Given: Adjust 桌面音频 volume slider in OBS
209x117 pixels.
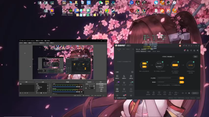Looking at the screenshot, I should point(65,92).
